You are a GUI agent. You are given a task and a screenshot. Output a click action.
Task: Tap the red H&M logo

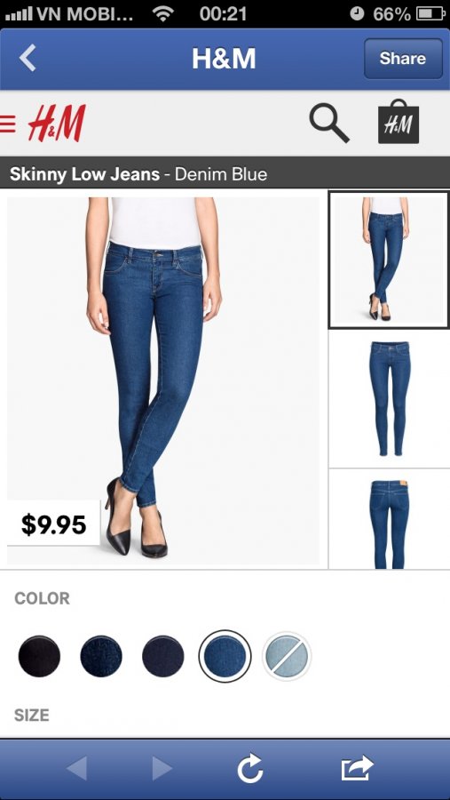point(56,123)
